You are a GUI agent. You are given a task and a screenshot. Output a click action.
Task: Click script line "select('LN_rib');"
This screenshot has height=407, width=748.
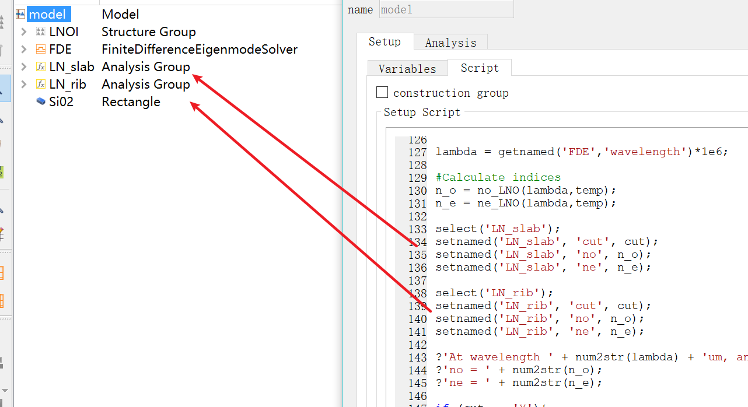pos(494,293)
